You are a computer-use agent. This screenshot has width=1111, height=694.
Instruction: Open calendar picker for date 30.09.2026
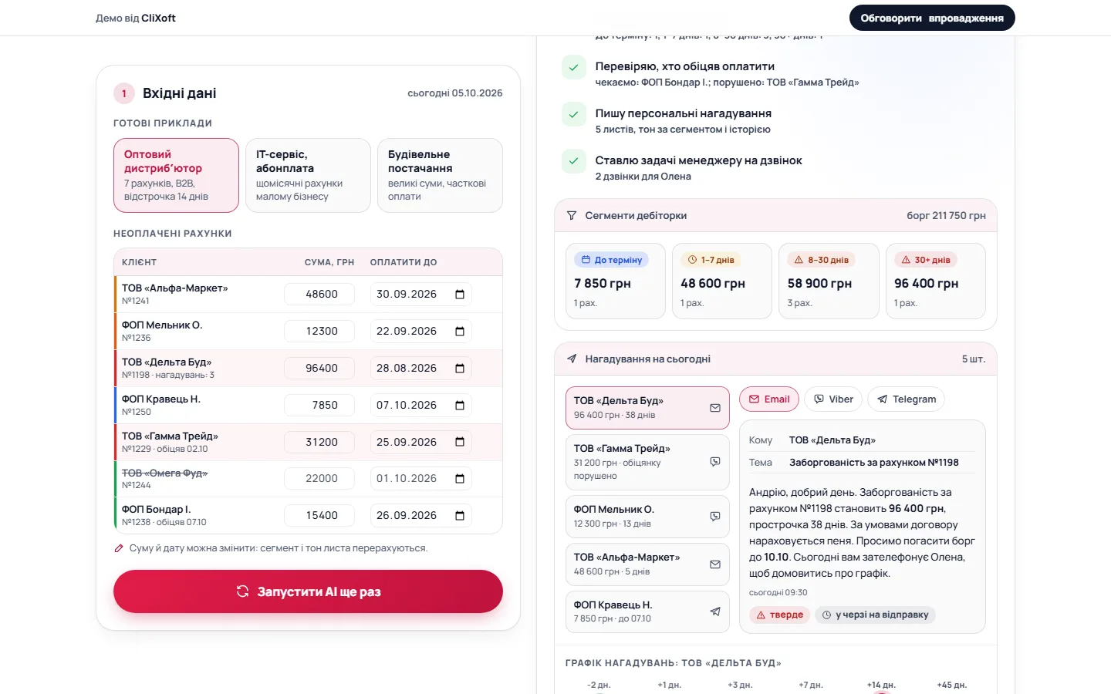click(x=460, y=295)
